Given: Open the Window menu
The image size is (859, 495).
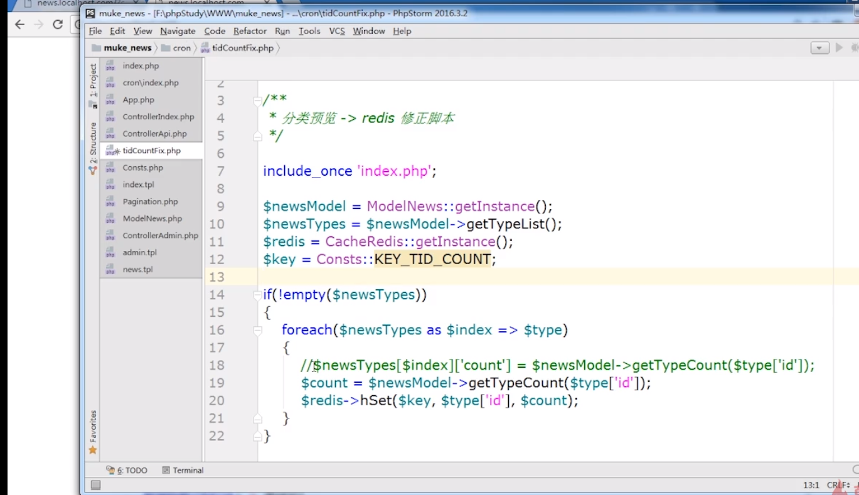Looking at the screenshot, I should pos(369,31).
